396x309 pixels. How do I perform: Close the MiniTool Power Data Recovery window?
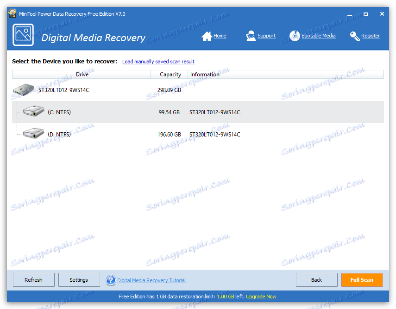point(382,14)
